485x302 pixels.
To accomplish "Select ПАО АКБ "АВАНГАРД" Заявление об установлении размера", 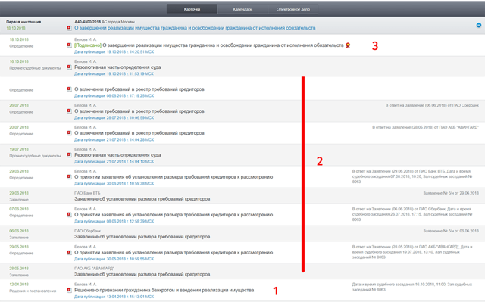I will pos(142,274).
